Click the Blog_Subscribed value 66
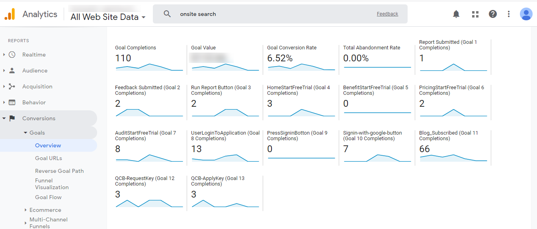The image size is (537, 229). click(x=425, y=149)
